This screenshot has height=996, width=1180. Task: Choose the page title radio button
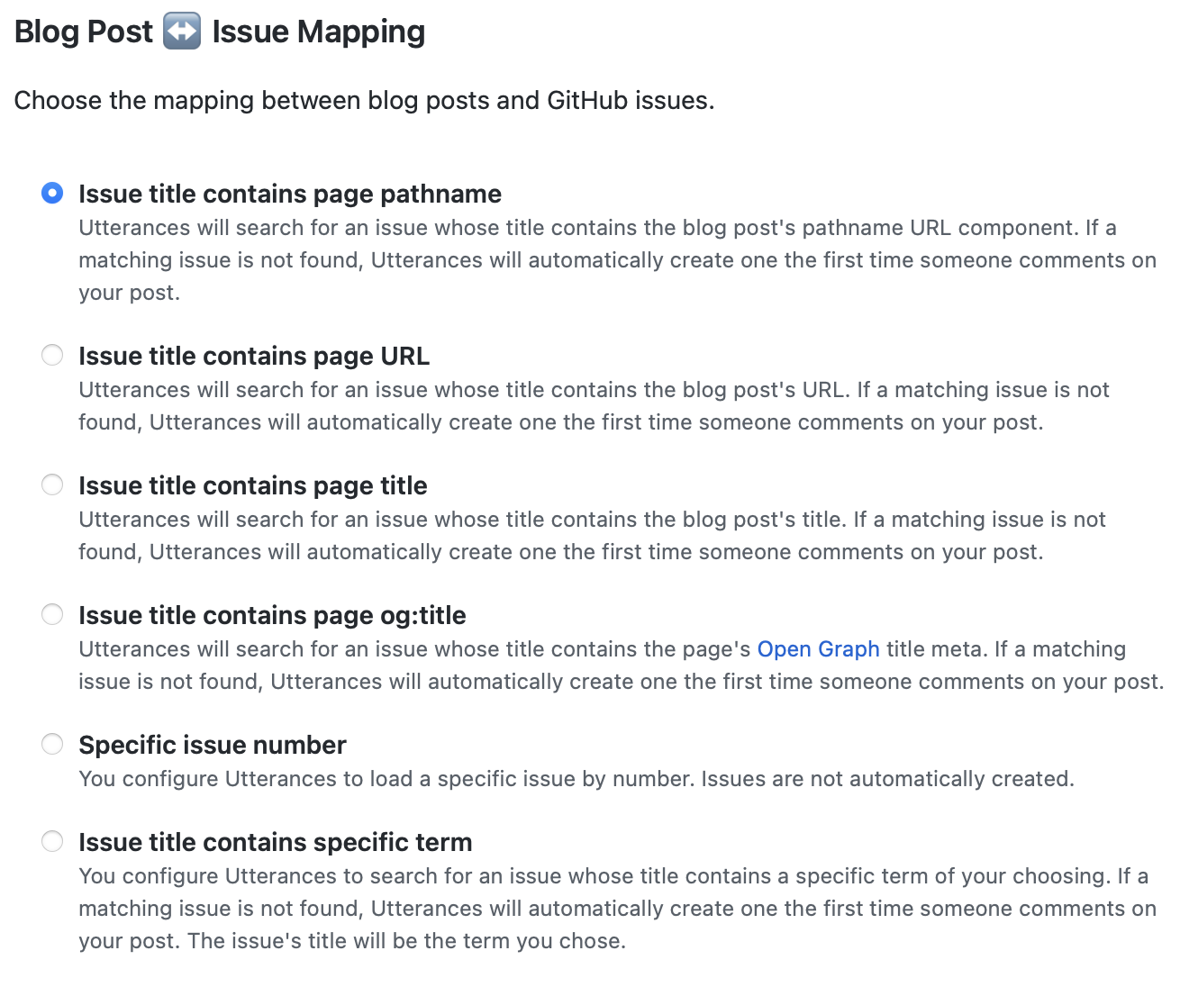pyautogui.click(x=52, y=485)
